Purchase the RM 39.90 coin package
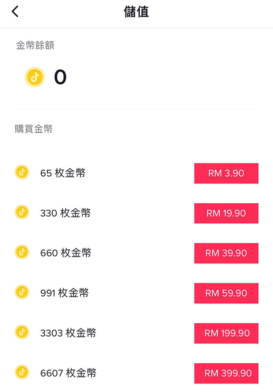273x392 pixels. tap(226, 253)
